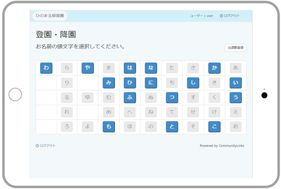Tap the tablet's round home button

[15, 95]
